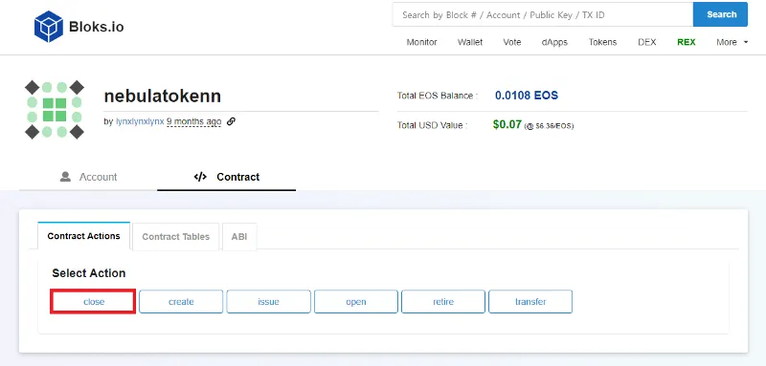Select the create action button

[181, 302]
